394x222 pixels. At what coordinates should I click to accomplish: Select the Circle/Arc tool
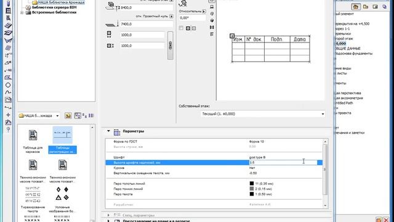tap(8, 85)
